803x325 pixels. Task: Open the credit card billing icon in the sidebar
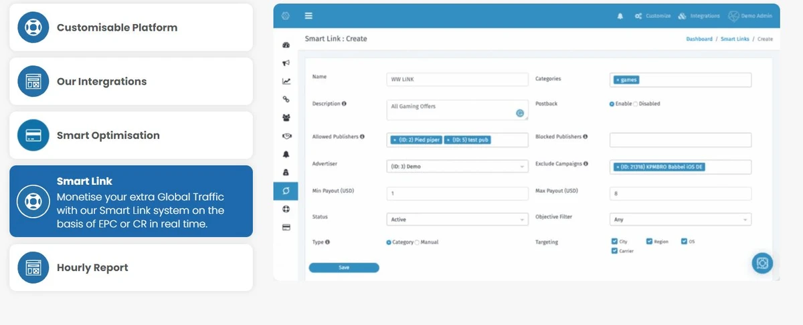pyautogui.click(x=286, y=227)
